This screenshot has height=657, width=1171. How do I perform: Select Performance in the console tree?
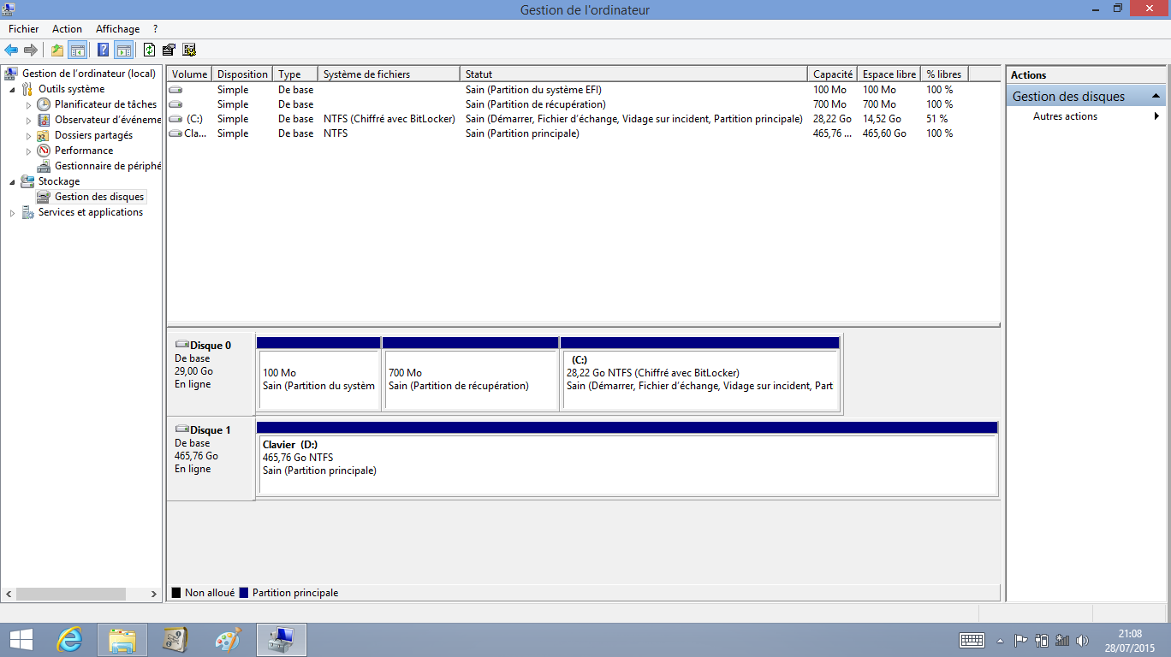[x=83, y=151]
